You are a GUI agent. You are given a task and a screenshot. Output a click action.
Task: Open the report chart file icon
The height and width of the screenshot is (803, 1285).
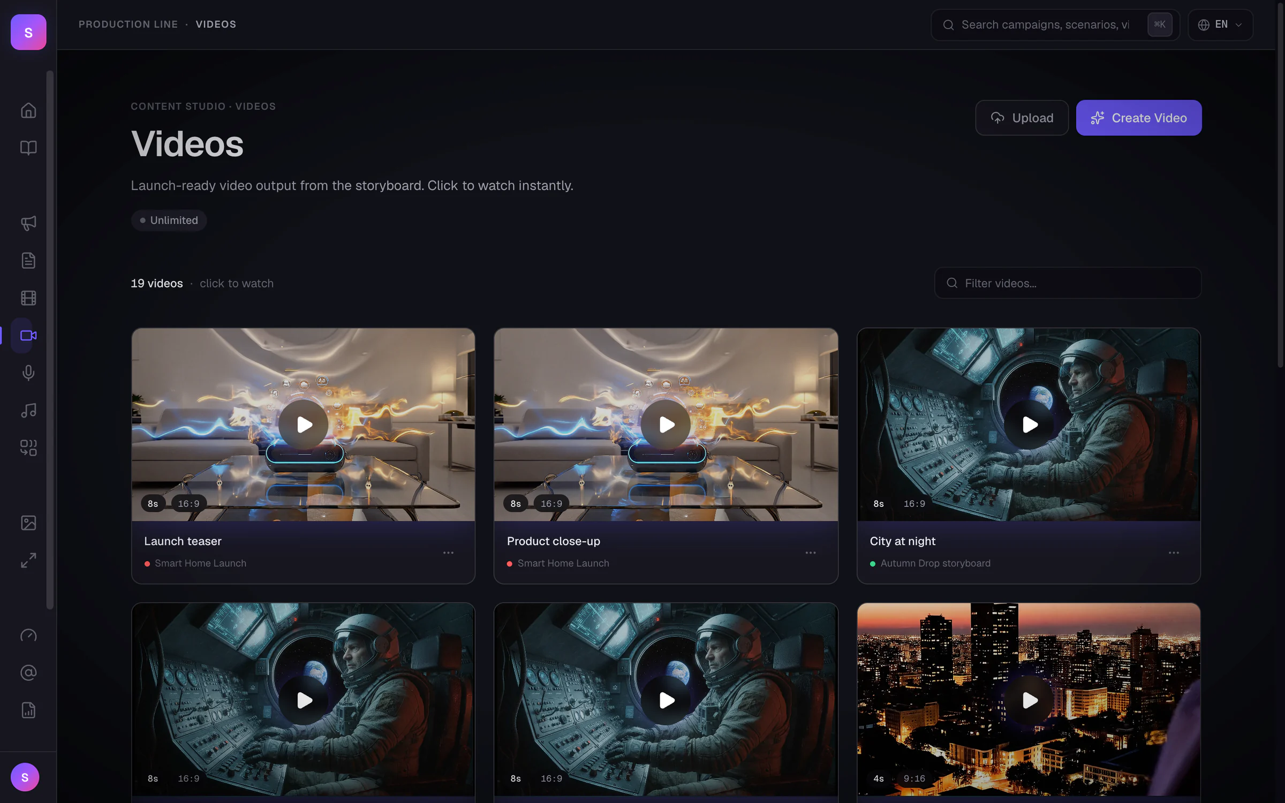(x=28, y=710)
